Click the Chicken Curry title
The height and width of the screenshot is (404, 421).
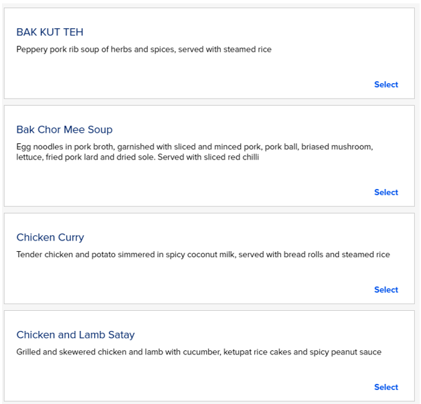pyautogui.click(x=50, y=237)
